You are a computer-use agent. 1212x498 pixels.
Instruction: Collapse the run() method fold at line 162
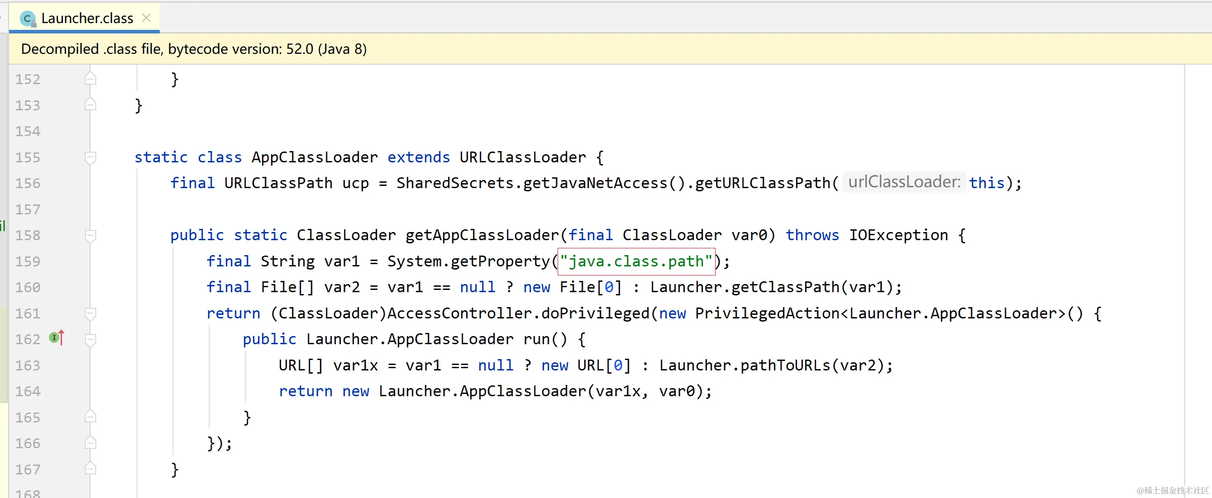pyautogui.click(x=91, y=339)
